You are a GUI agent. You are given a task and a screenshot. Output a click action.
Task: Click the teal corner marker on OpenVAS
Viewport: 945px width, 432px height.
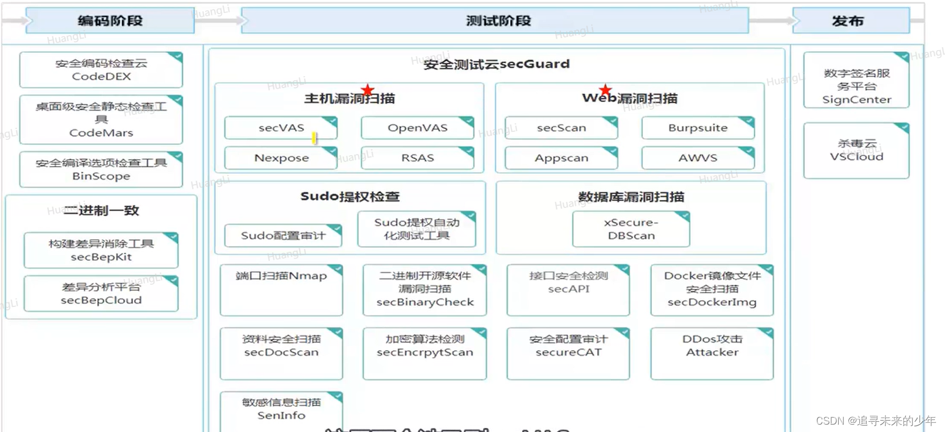[468, 121]
